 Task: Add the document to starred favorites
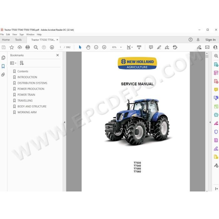[x=12, y=47]
